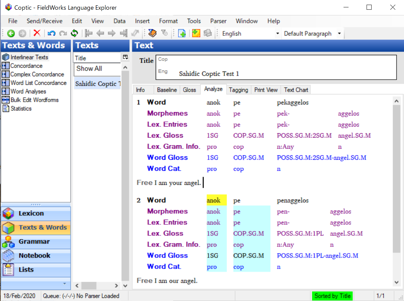The width and height of the screenshot is (404, 301).
Task: Go to last record icon
Action: tap(124, 33)
